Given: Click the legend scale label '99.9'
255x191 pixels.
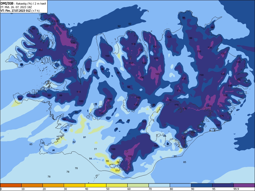Looking at the screenshot, I should [x=236, y=189].
